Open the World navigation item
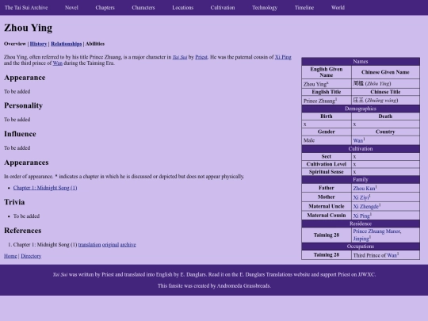Viewport: 428px width, 321px height. point(338,8)
